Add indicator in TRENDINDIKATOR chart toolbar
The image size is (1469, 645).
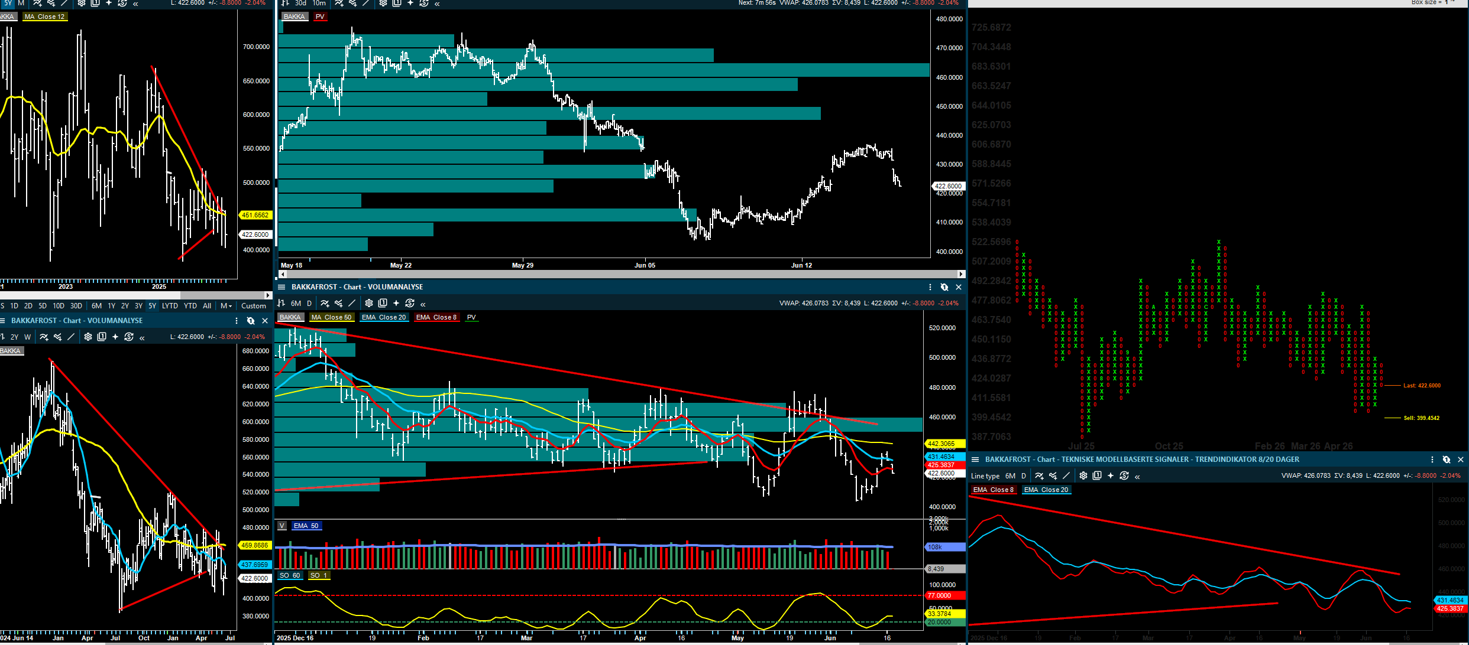pyautogui.click(x=1039, y=475)
